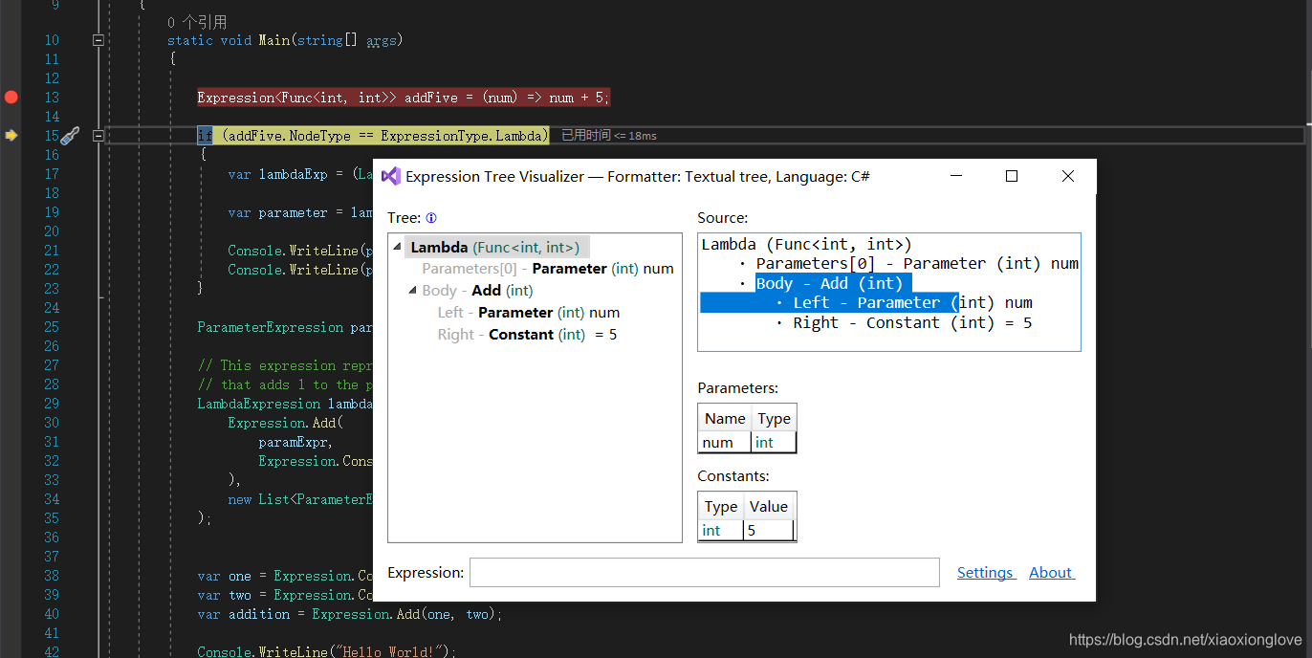1312x658 pixels.
Task: Collapse the Body - Add (int) node
Action: [412, 290]
